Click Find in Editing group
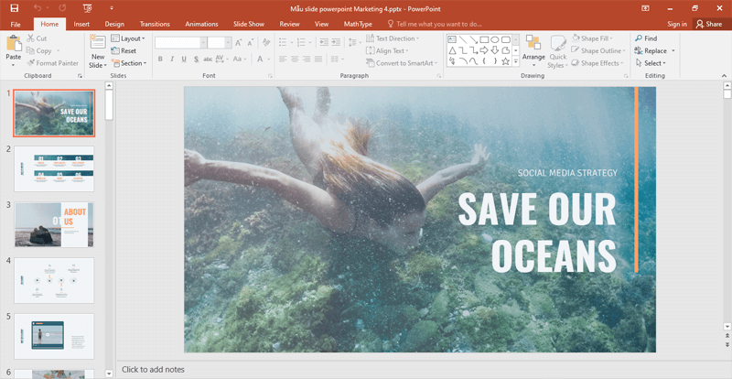Screen dimensions: 732x379 click(646, 38)
